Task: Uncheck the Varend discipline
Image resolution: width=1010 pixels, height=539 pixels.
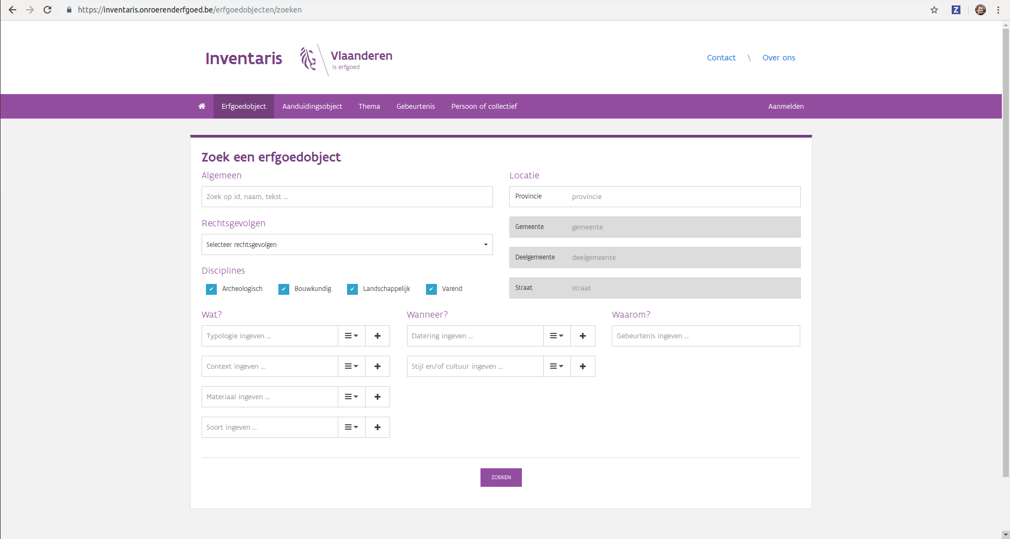Action: point(431,289)
